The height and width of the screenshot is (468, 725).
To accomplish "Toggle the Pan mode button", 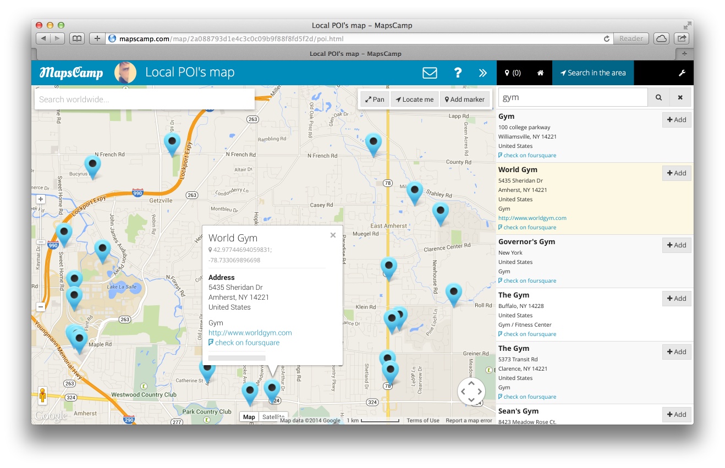I will pyautogui.click(x=375, y=100).
